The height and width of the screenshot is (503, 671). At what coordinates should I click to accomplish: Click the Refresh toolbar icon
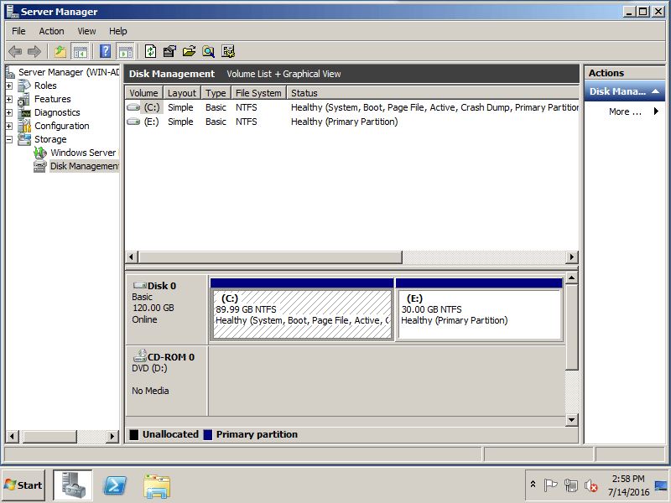pyautogui.click(x=151, y=51)
